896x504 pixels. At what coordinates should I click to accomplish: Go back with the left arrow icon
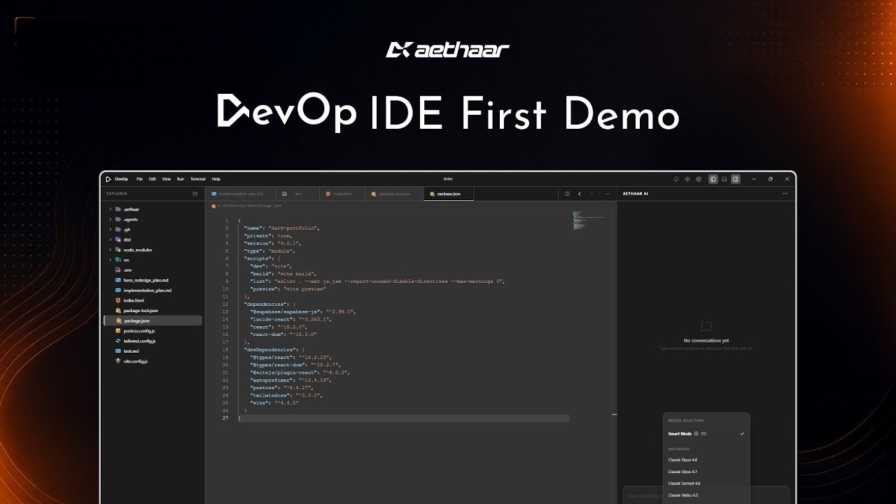click(580, 194)
